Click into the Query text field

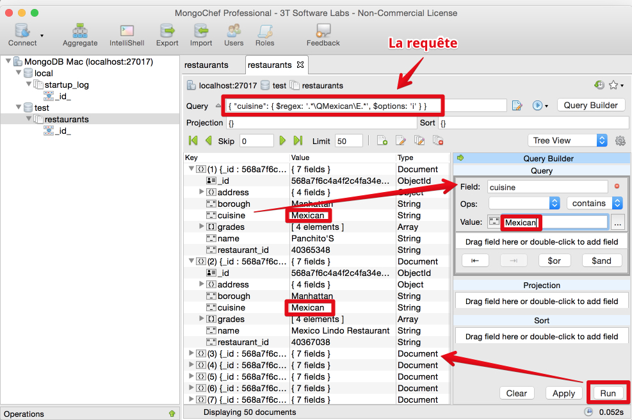[365, 106]
